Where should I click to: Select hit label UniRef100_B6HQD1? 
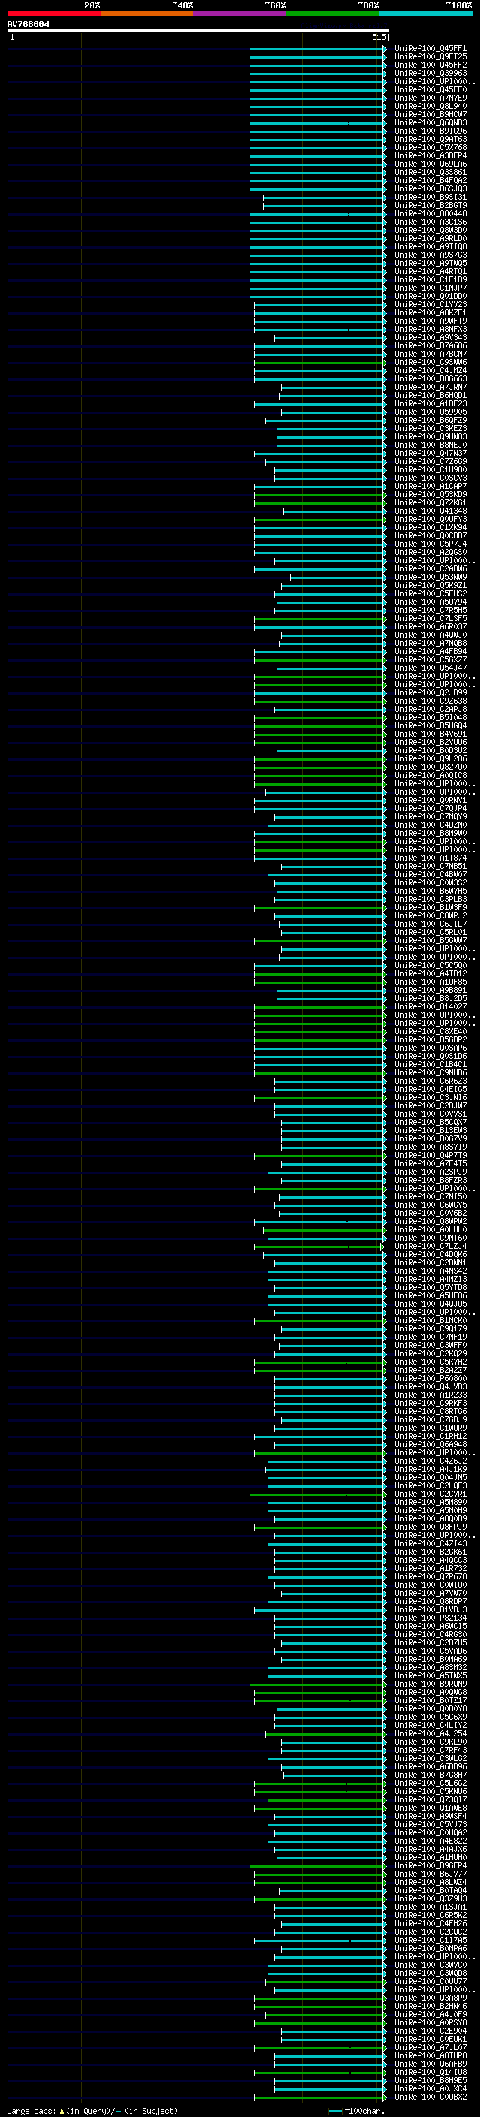430,395
